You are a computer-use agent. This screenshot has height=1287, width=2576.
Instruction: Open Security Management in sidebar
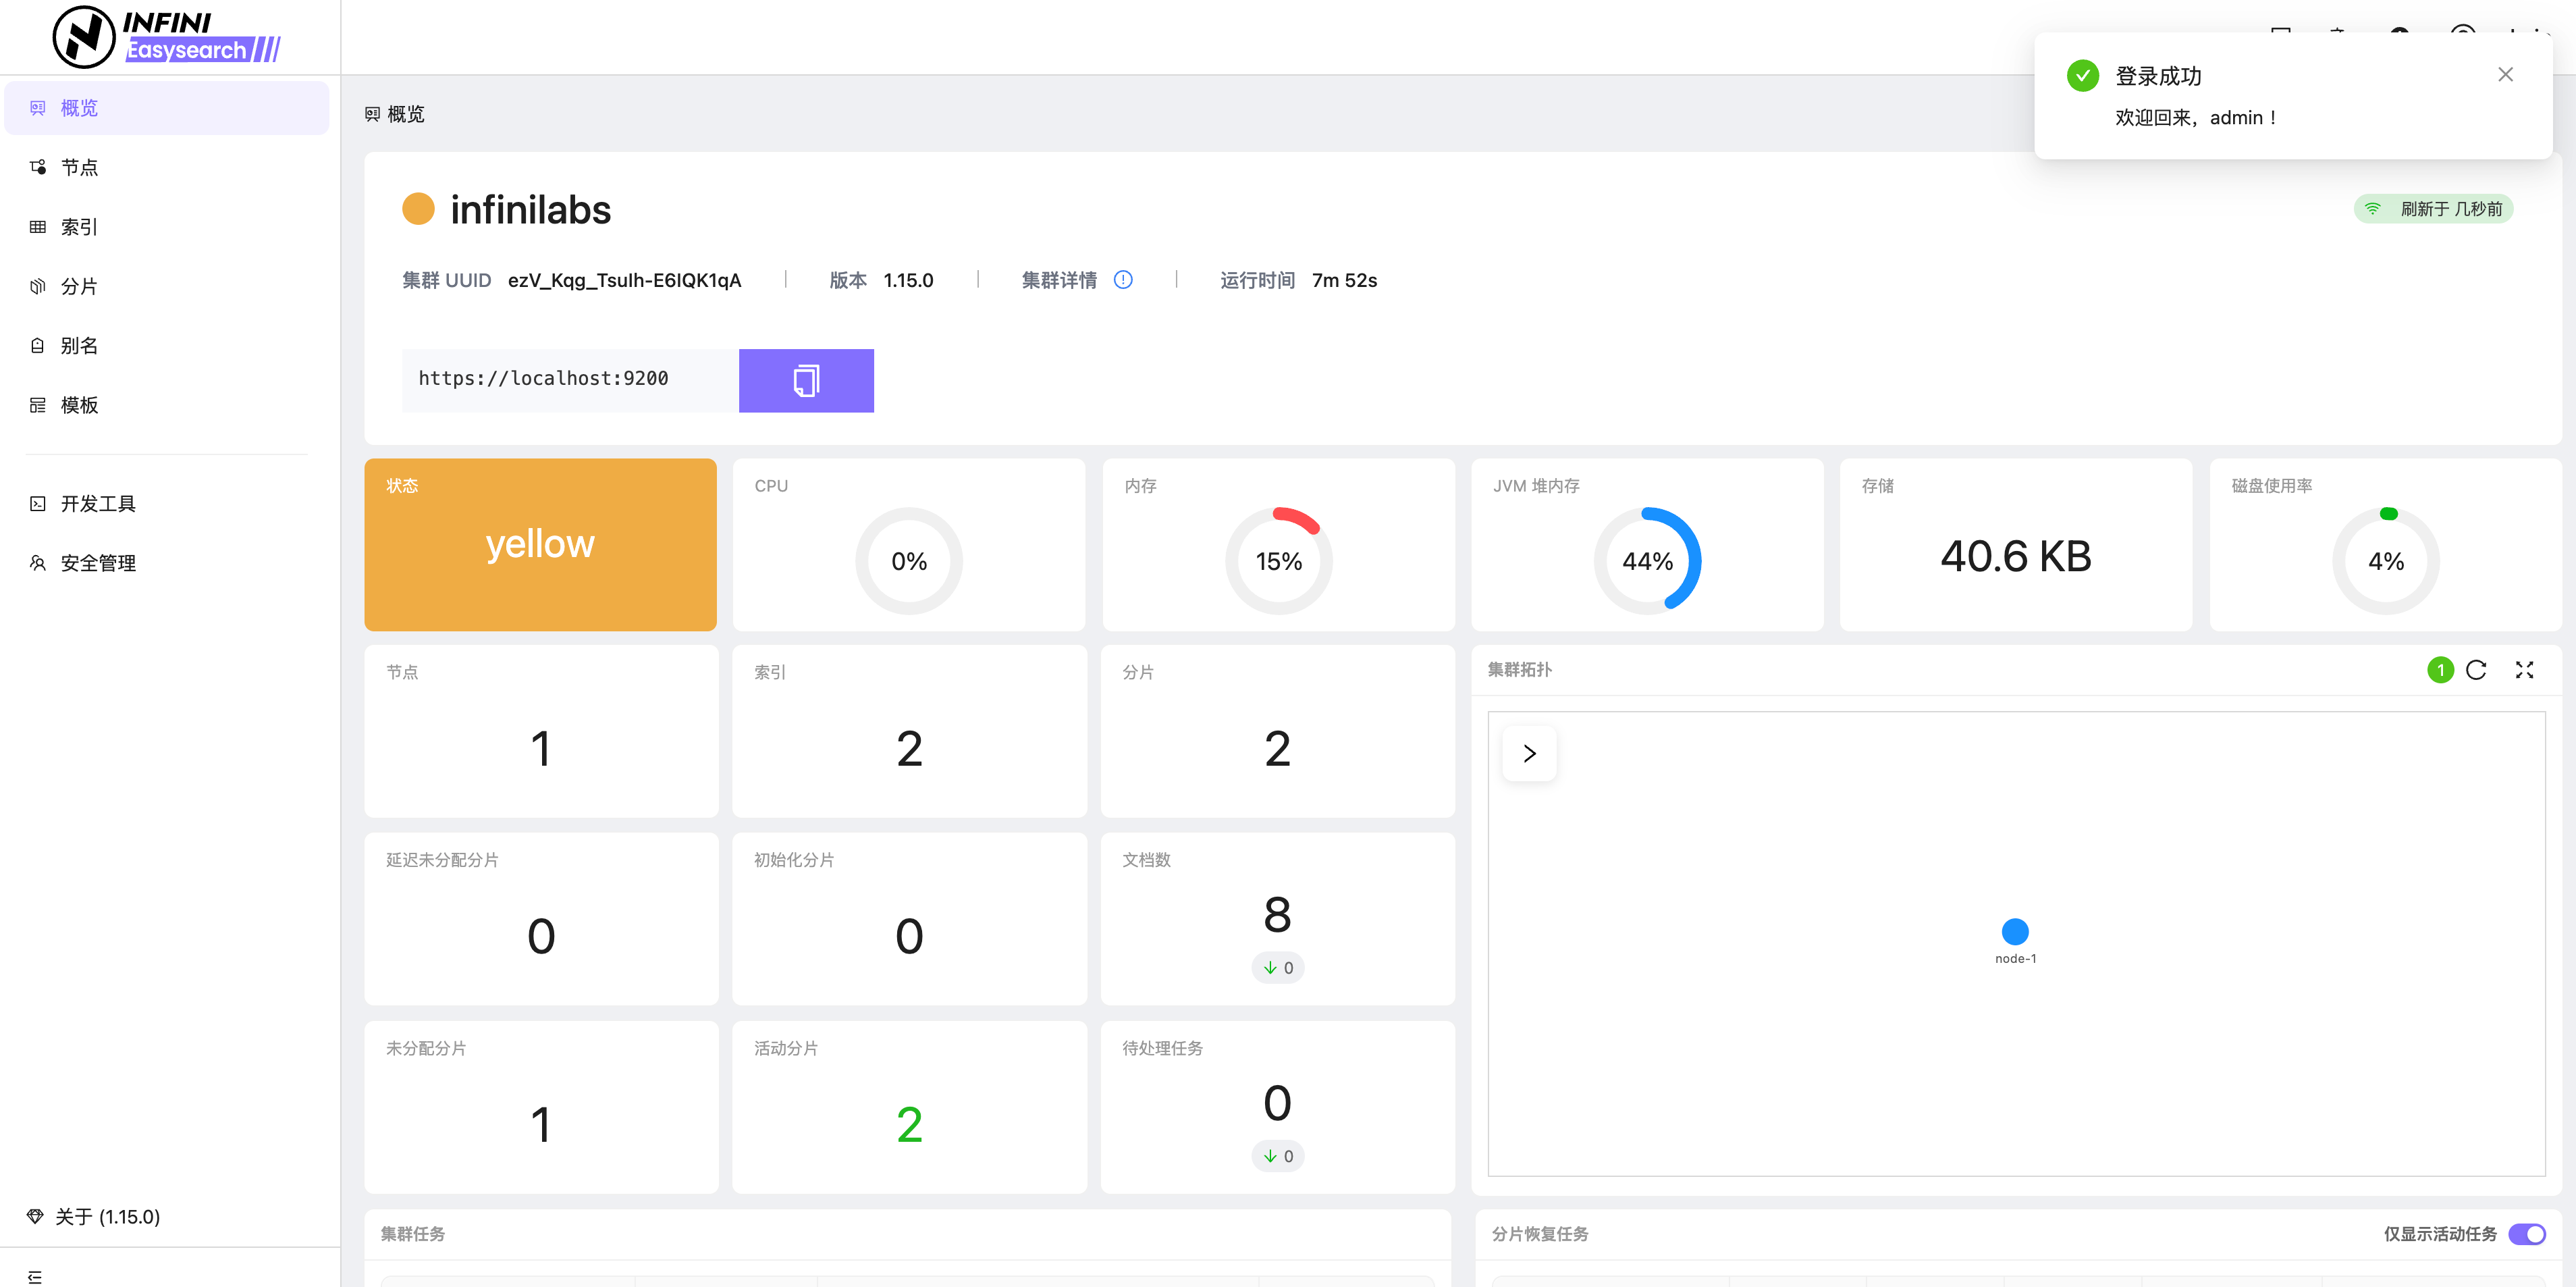[97, 563]
